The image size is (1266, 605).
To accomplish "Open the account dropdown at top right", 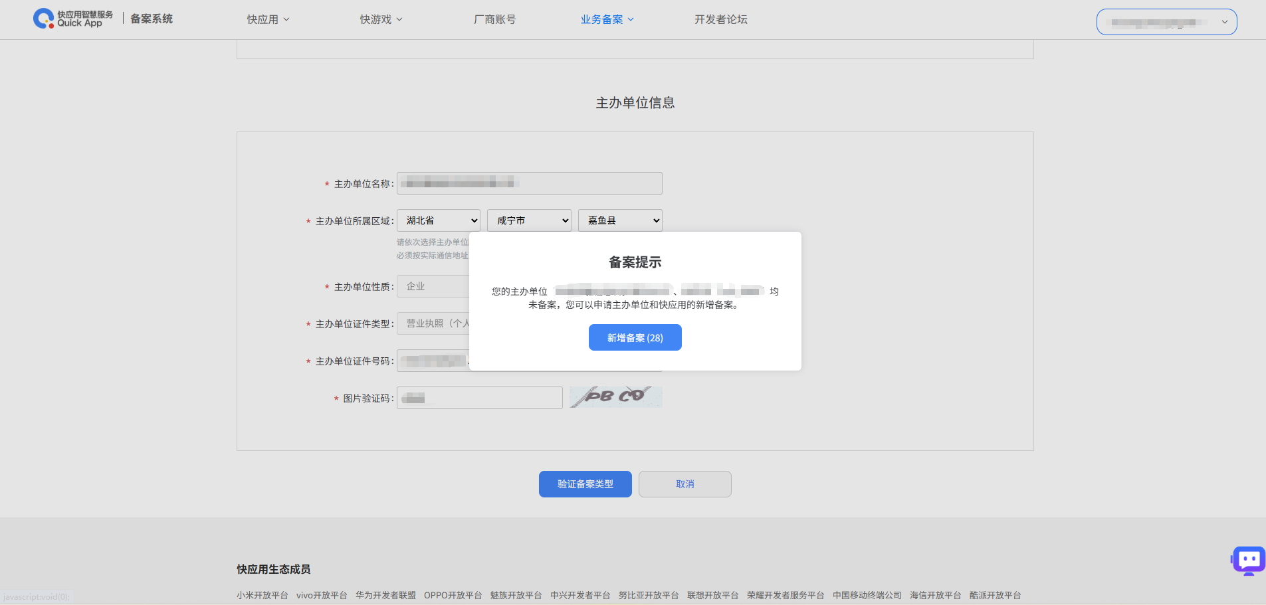I will (1166, 22).
